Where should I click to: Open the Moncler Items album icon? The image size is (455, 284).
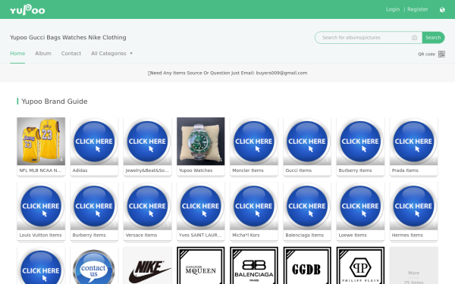click(x=254, y=142)
